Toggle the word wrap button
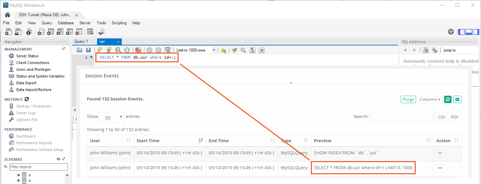 (x=261, y=50)
